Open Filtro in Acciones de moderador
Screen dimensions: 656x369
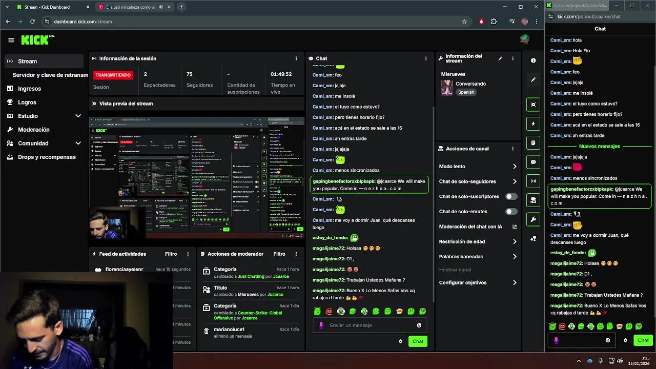(279, 254)
